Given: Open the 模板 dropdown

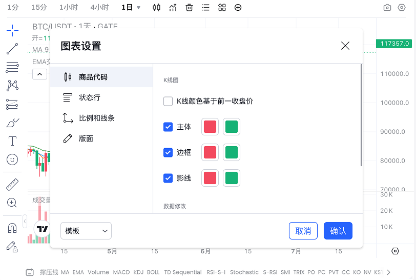Looking at the screenshot, I should (86, 231).
